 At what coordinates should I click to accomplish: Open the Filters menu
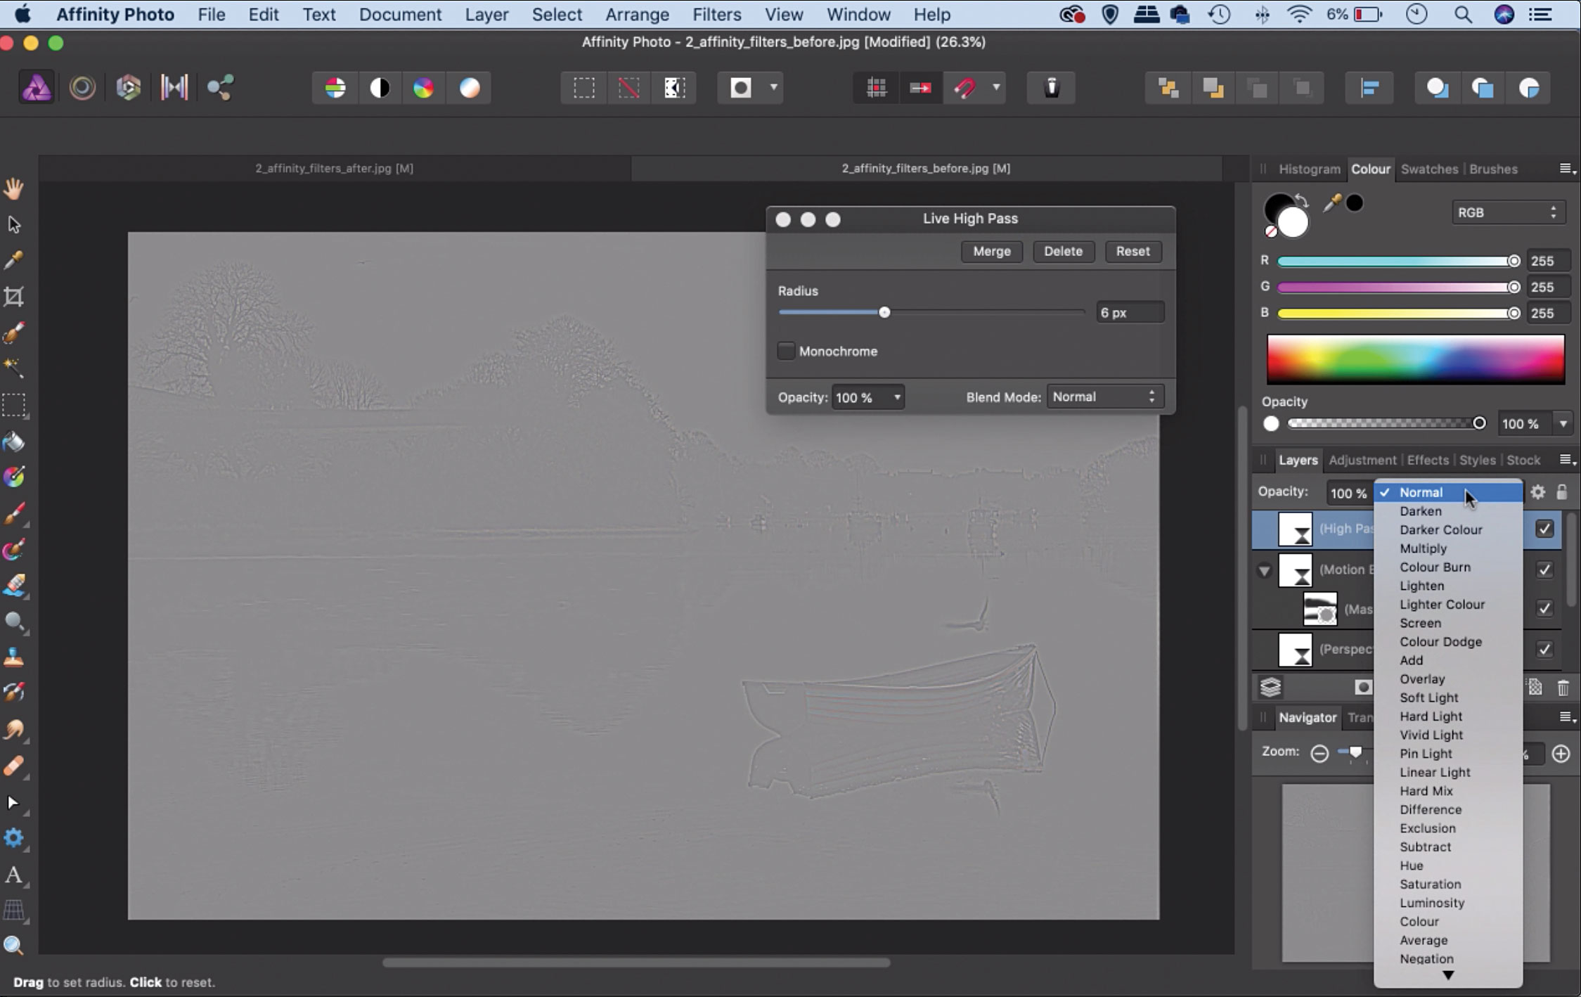tap(716, 14)
